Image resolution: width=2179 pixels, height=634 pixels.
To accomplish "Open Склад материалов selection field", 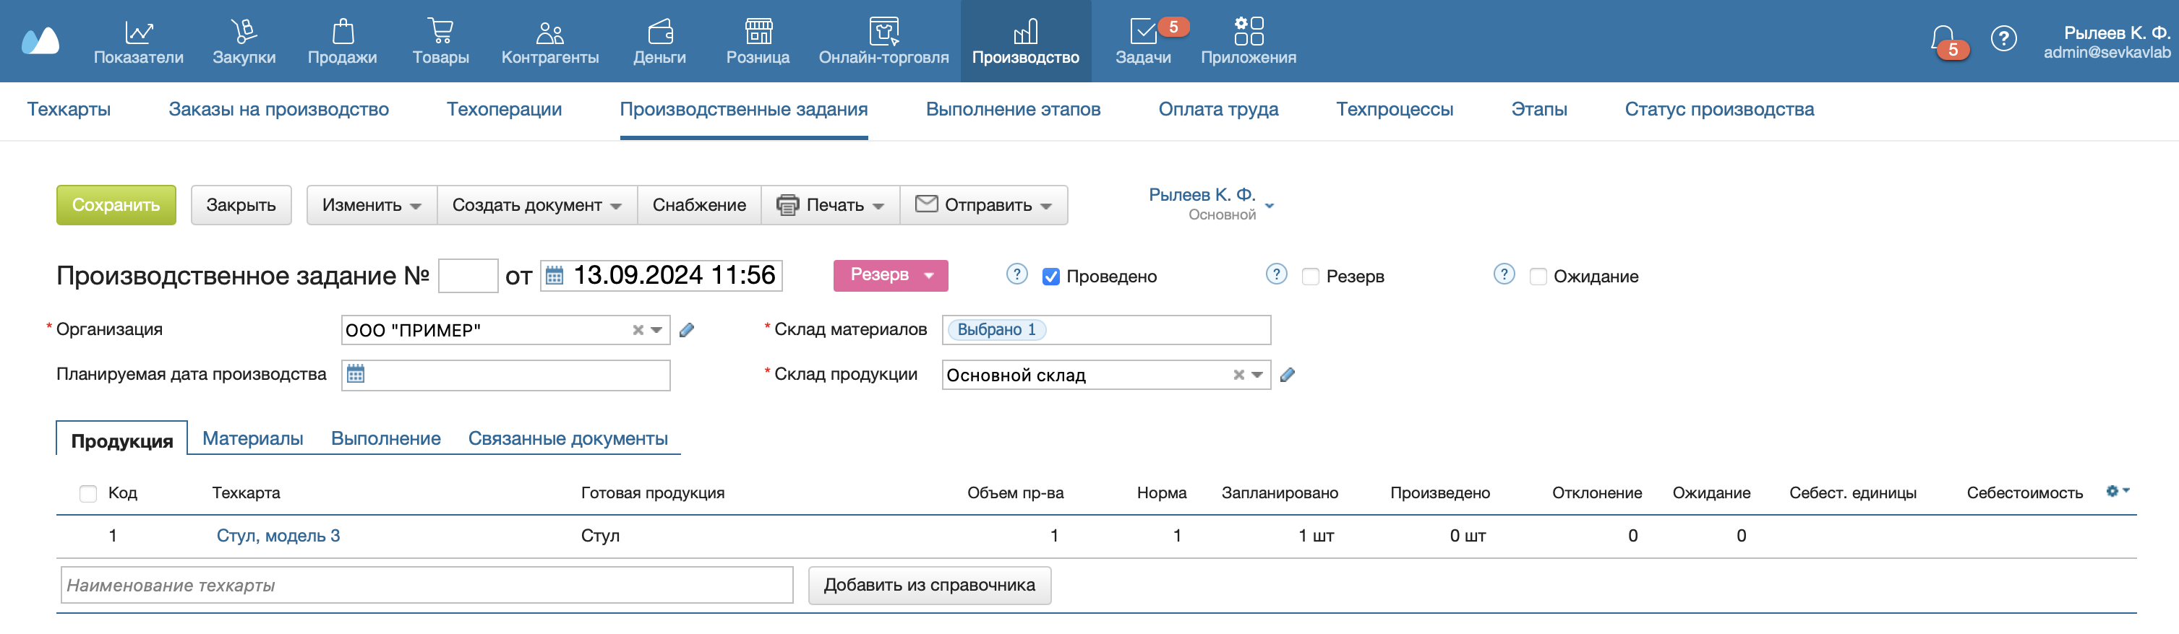I will click(x=1106, y=330).
